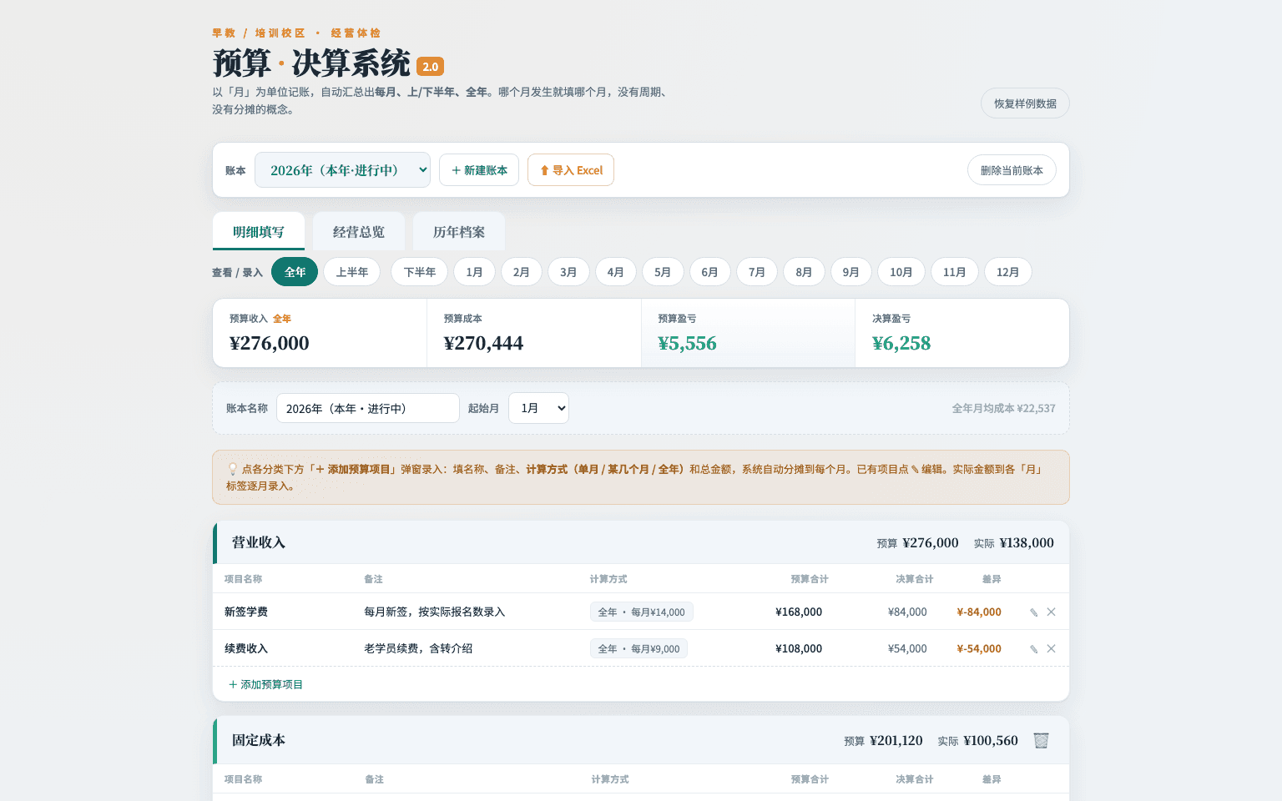
Task: Select the 5月 month pill
Action: [663, 272]
